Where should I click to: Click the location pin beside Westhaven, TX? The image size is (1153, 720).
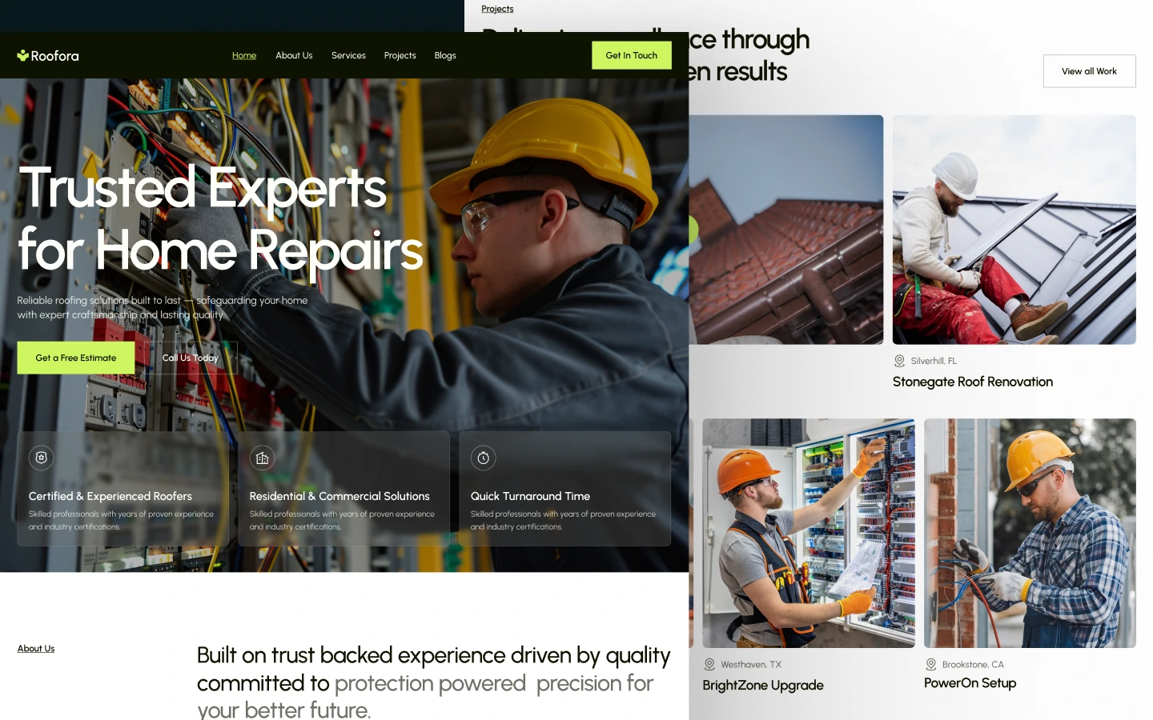tap(709, 664)
